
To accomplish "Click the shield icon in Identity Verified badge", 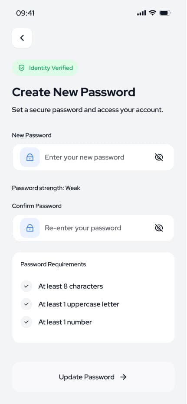I will point(21,68).
